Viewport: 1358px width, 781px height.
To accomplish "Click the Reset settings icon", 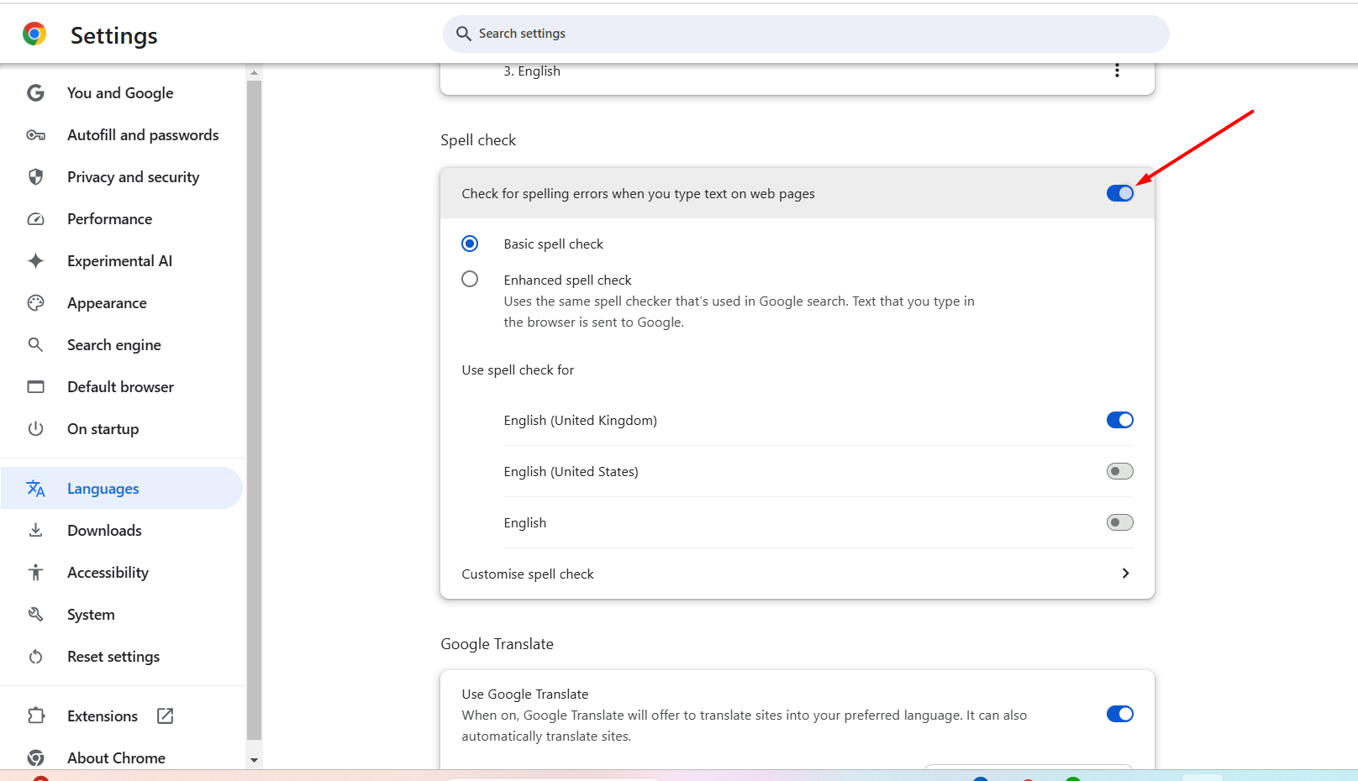I will [35, 657].
